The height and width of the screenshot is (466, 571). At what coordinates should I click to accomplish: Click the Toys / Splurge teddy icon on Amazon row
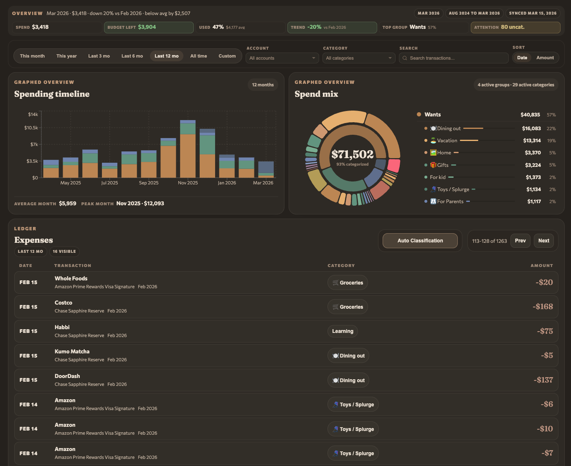click(336, 404)
